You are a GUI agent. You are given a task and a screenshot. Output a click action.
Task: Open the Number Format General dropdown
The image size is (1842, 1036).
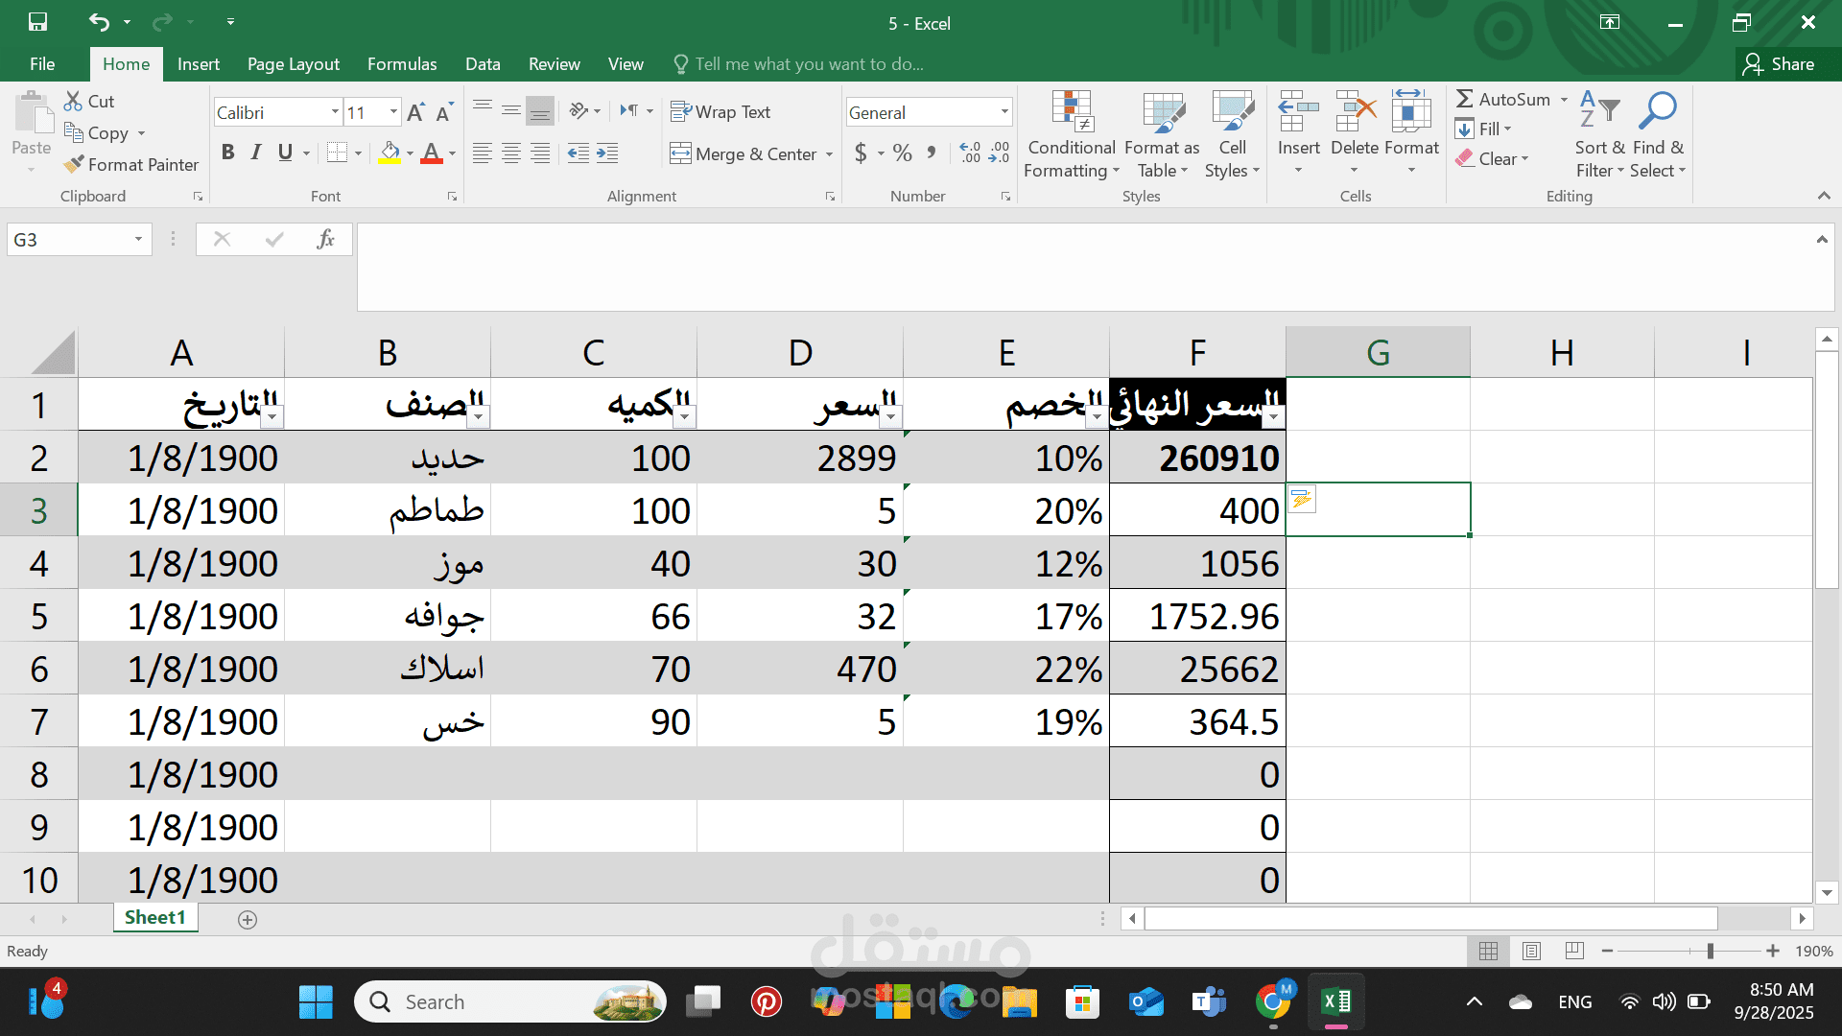(1004, 112)
